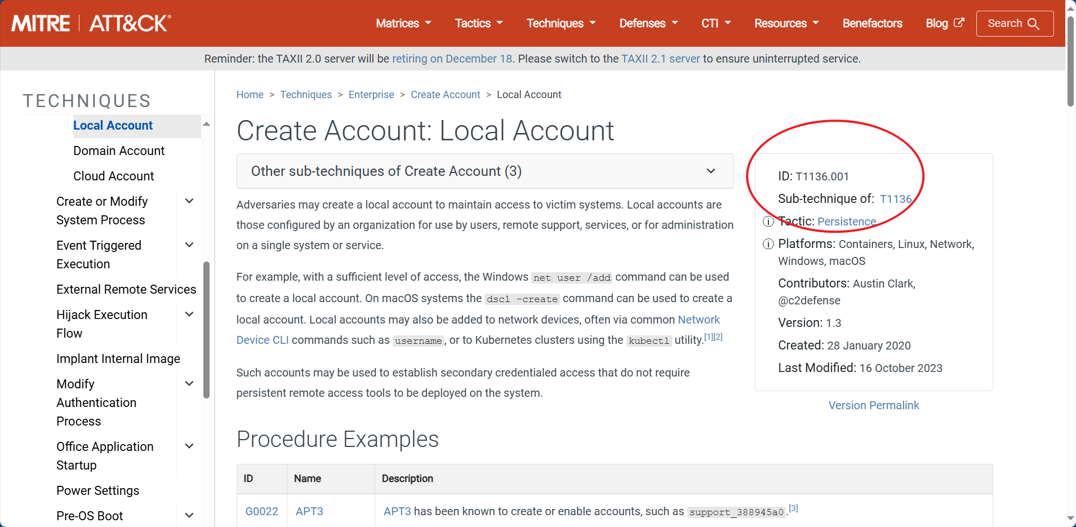Open the Techniques dropdown menu
1076x527 pixels.
561,23
